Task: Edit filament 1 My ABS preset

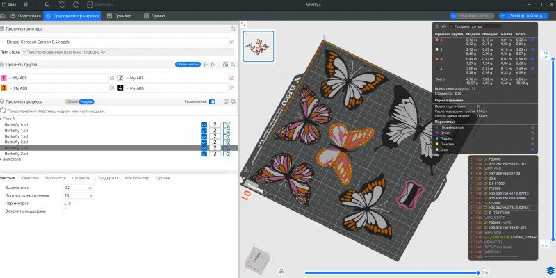Action: [x=112, y=78]
